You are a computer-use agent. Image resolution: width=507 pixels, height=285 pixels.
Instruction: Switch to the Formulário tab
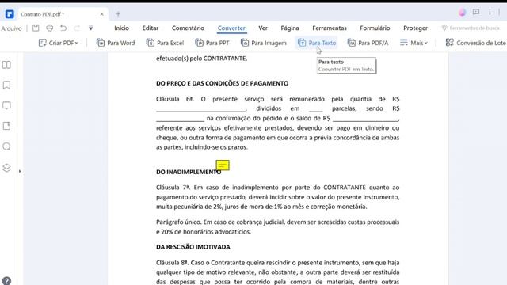pyautogui.click(x=375, y=28)
